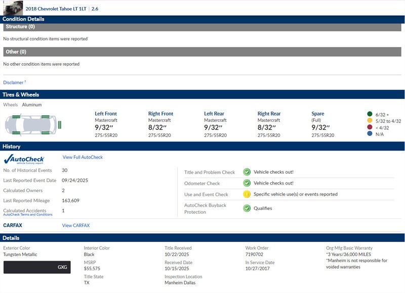Click the green 6/32+ legend dot

point(370,114)
